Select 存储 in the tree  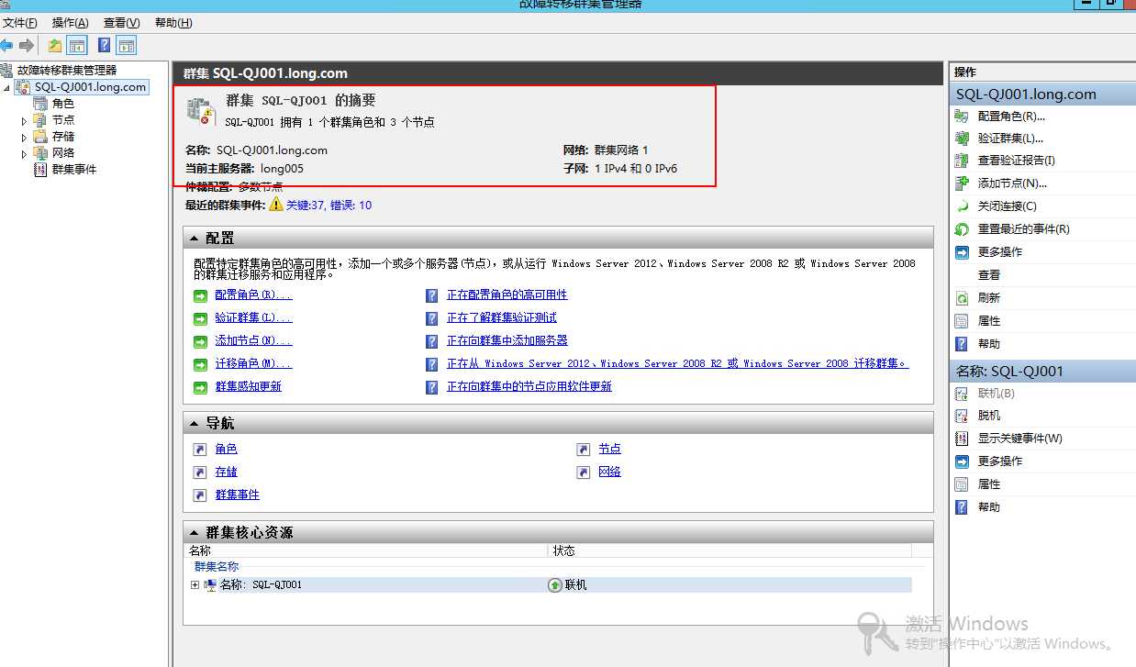(x=63, y=137)
